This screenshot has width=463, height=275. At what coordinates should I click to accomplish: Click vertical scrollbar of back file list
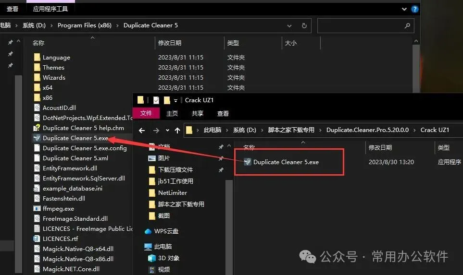[416, 68]
